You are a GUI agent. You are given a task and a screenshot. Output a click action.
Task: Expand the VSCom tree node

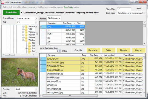[23, 32]
